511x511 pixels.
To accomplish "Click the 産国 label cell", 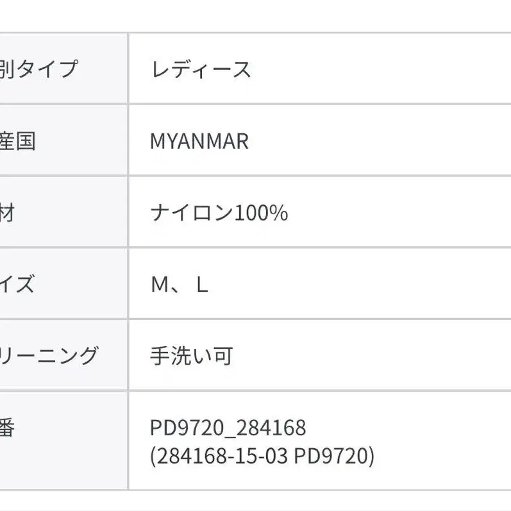I will coord(18,140).
